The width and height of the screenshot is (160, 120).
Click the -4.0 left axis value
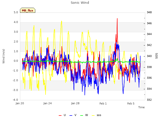pyautogui.click(x=15, y=100)
